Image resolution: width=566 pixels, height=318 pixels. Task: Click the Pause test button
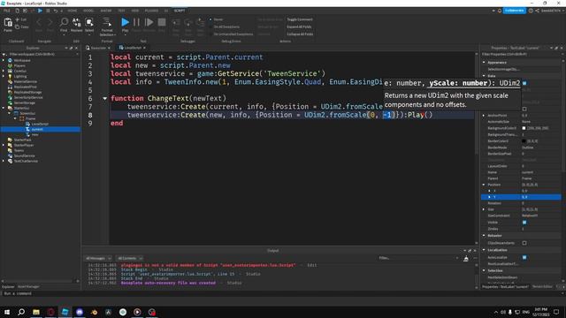(136, 22)
